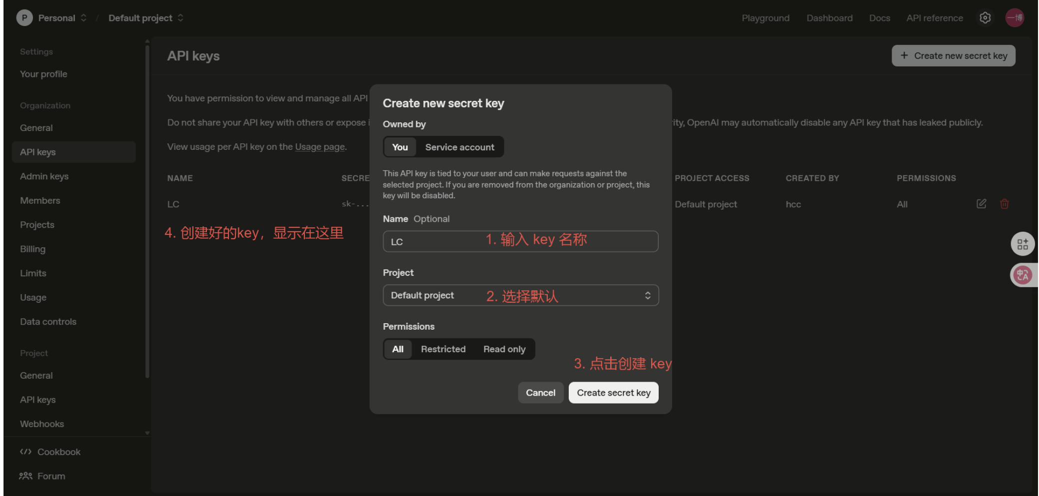Screen dimensions: 1039x496
Task: Click the grid extension floating icon
Action: tap(1023, 244)
